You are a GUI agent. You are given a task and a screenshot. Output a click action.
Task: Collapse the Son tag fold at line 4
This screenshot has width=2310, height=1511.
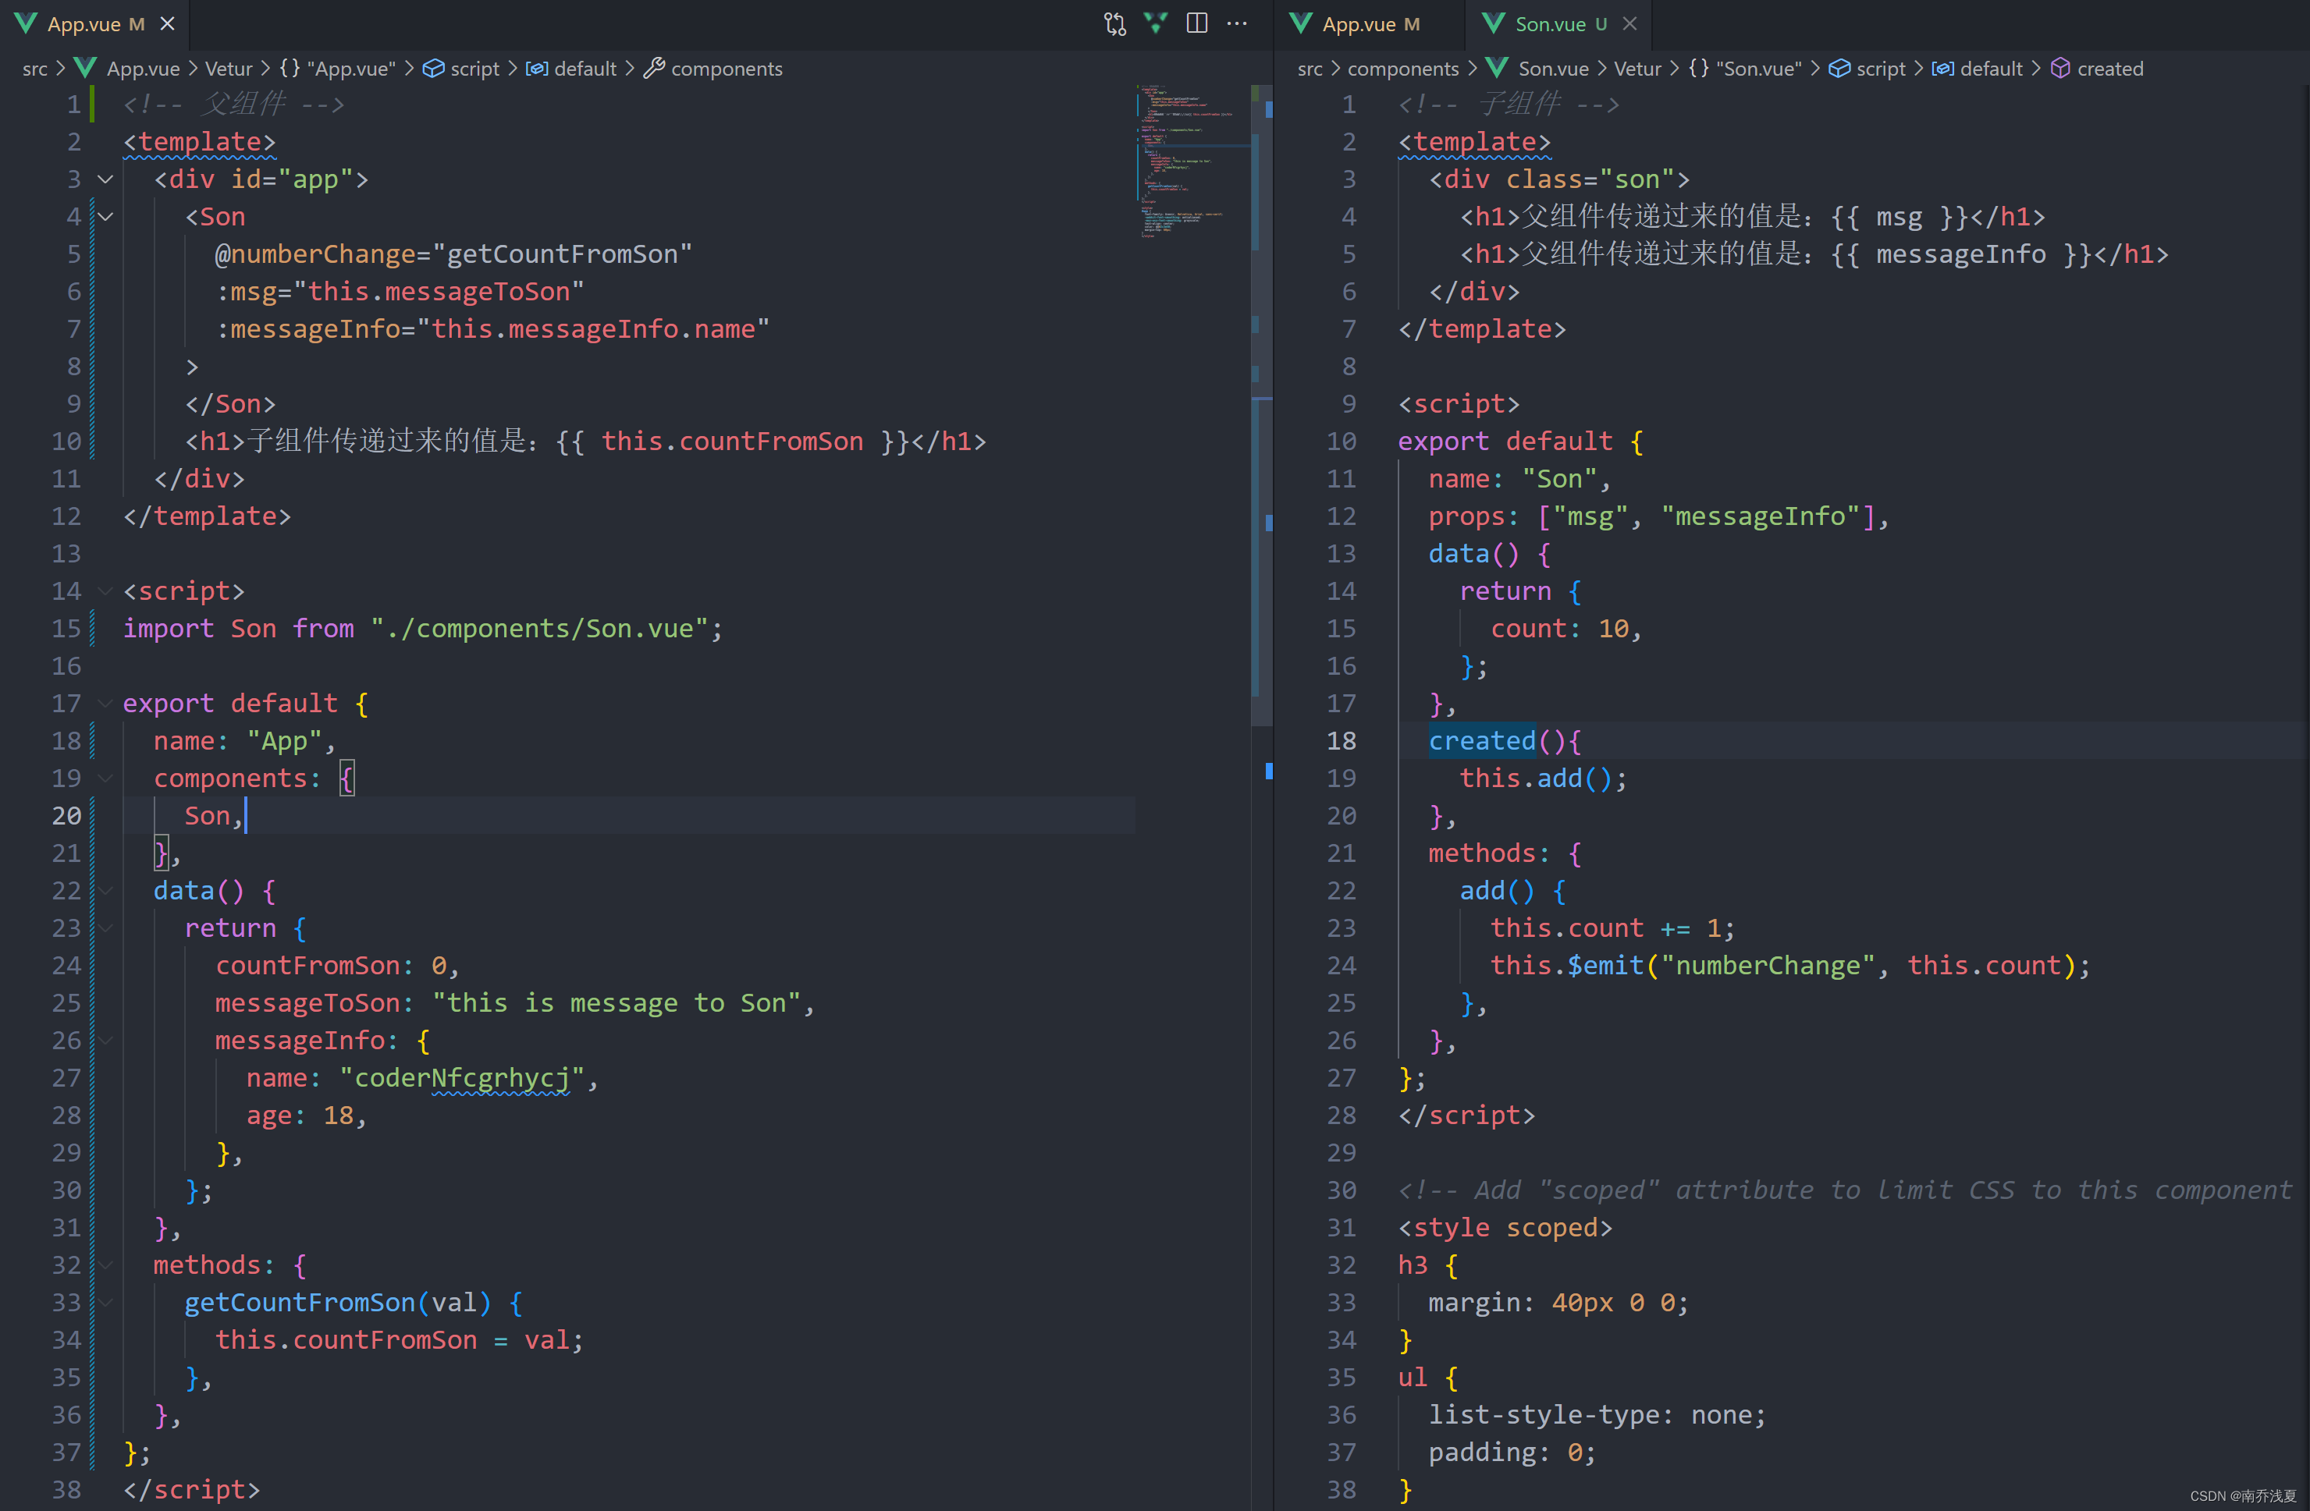point(106,218)
